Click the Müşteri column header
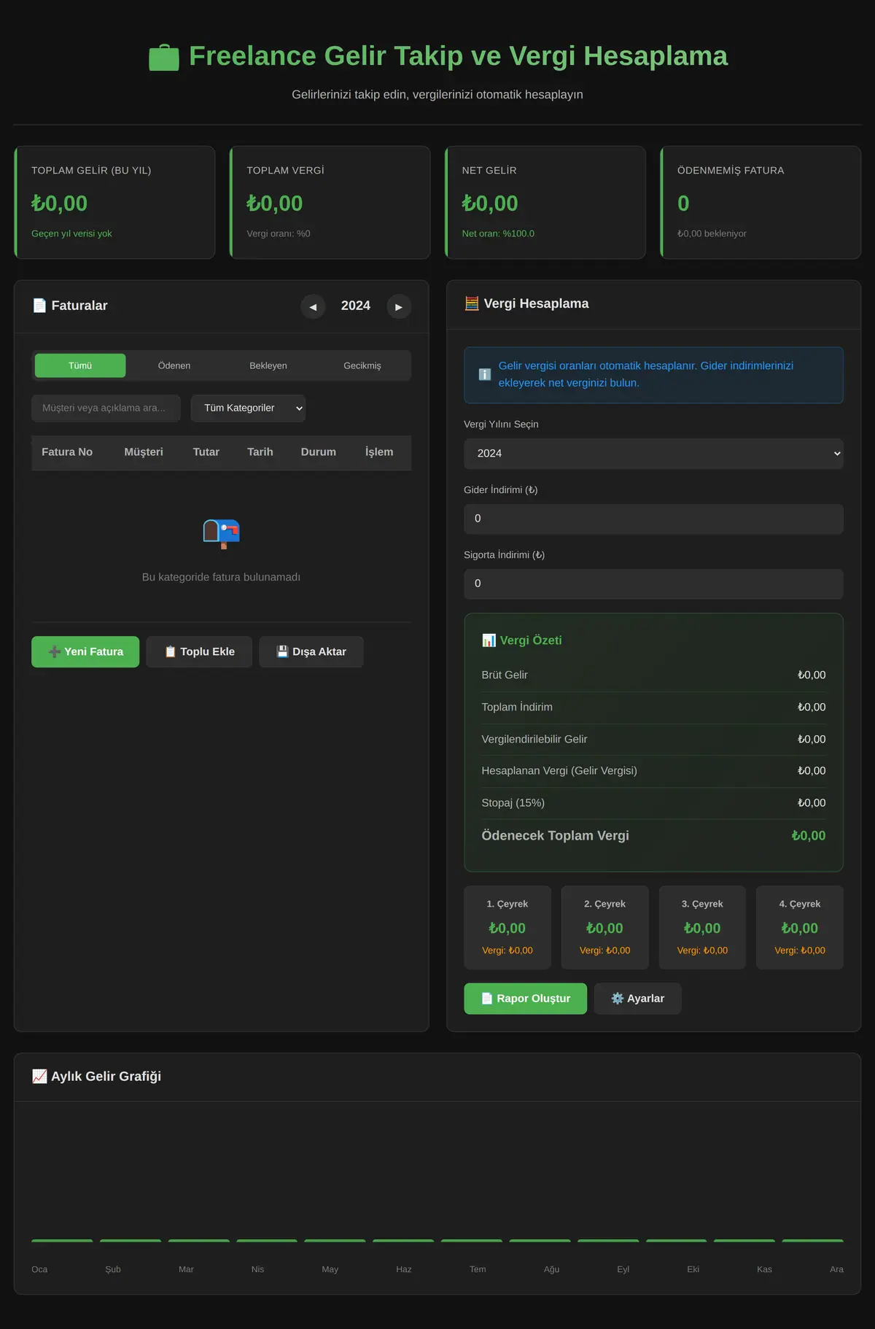Image resolution: width=875 pixels, height=1329 pixels. [x=144, y=452]
